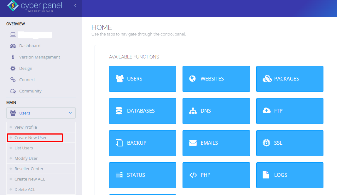This screenshot has height=195, width=337.
Task: Open the List Users page
Action: (24, 148)
